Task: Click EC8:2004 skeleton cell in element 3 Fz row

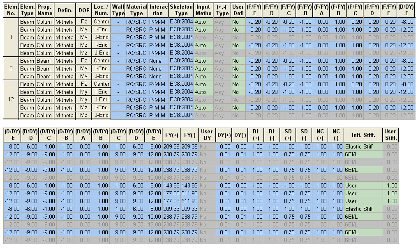Action: coord(181,61)
